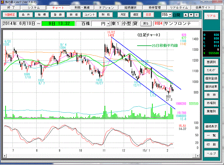Click the horizontal scrollbar track below chart
Image resolution: width=224 pixels, height=165 pixels.
coord(101,156)
